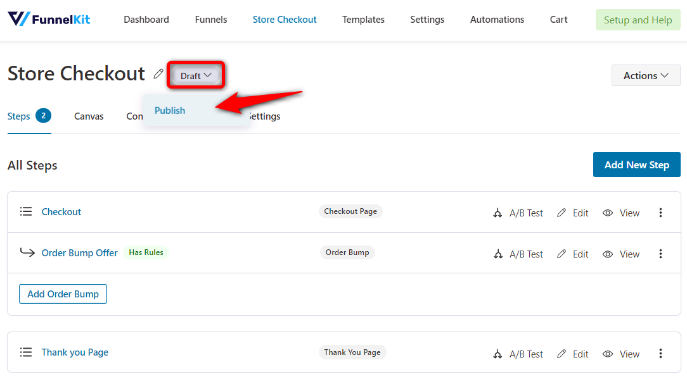Open Settings in top navigation

(x=427, y=20)
